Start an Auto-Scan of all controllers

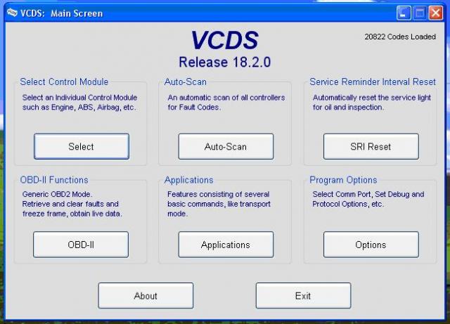pos(226,147)
